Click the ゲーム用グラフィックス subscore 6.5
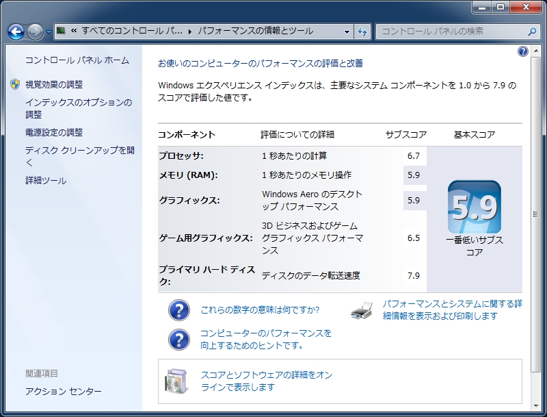This screenshot has height=417, width=547. click(x=414, y=238)
